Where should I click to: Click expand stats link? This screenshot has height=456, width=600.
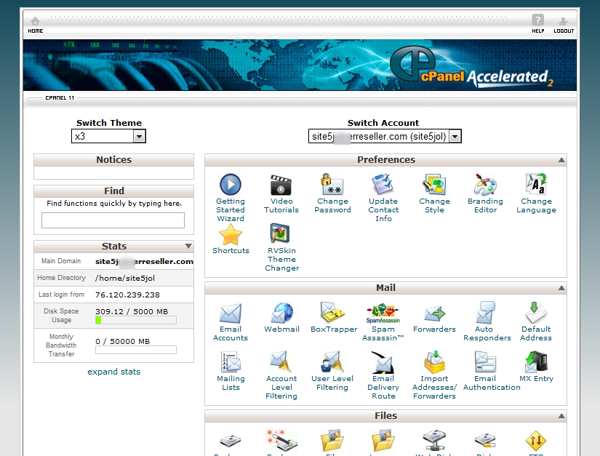(113, 372)
